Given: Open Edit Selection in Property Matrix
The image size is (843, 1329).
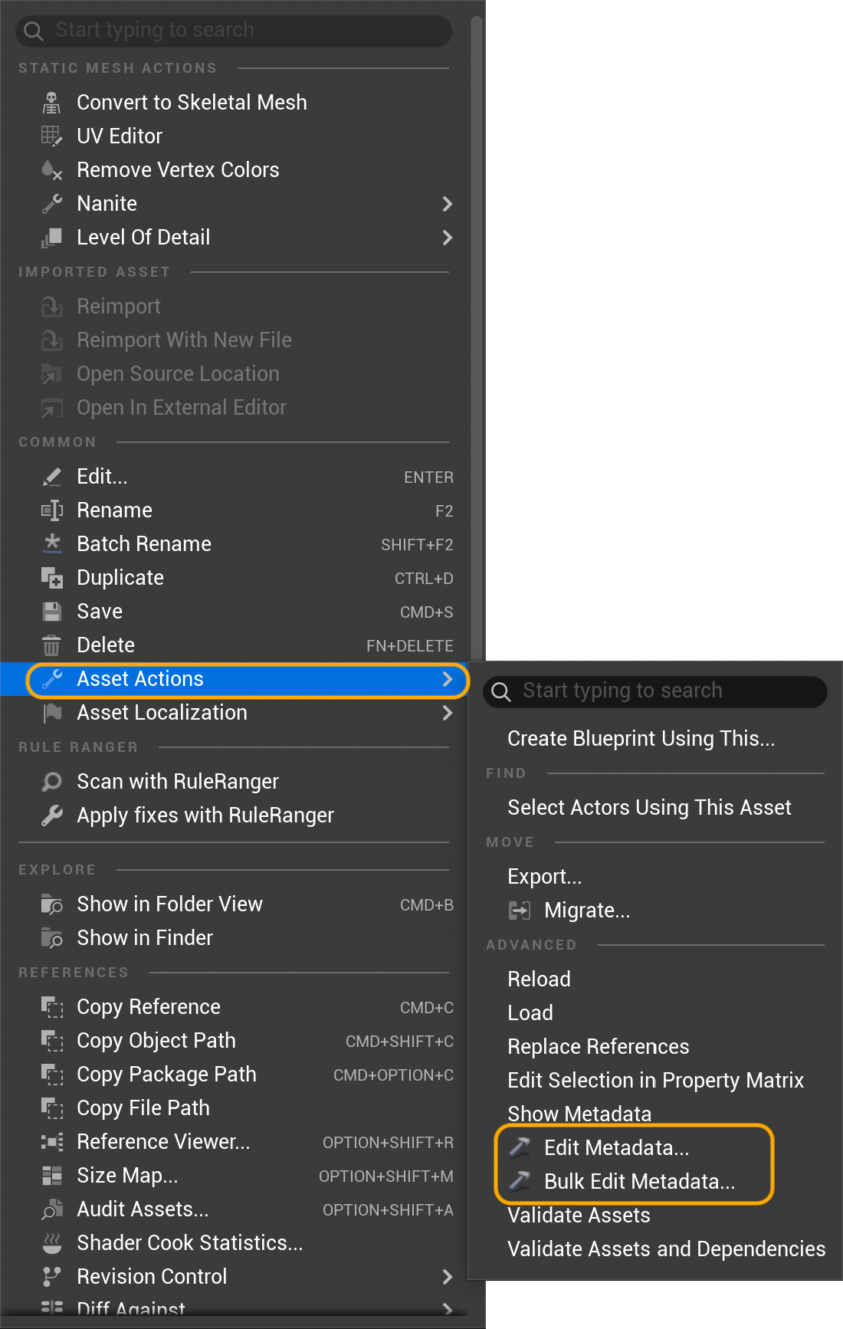Looking at the screenshot, I should [655, 1081].
